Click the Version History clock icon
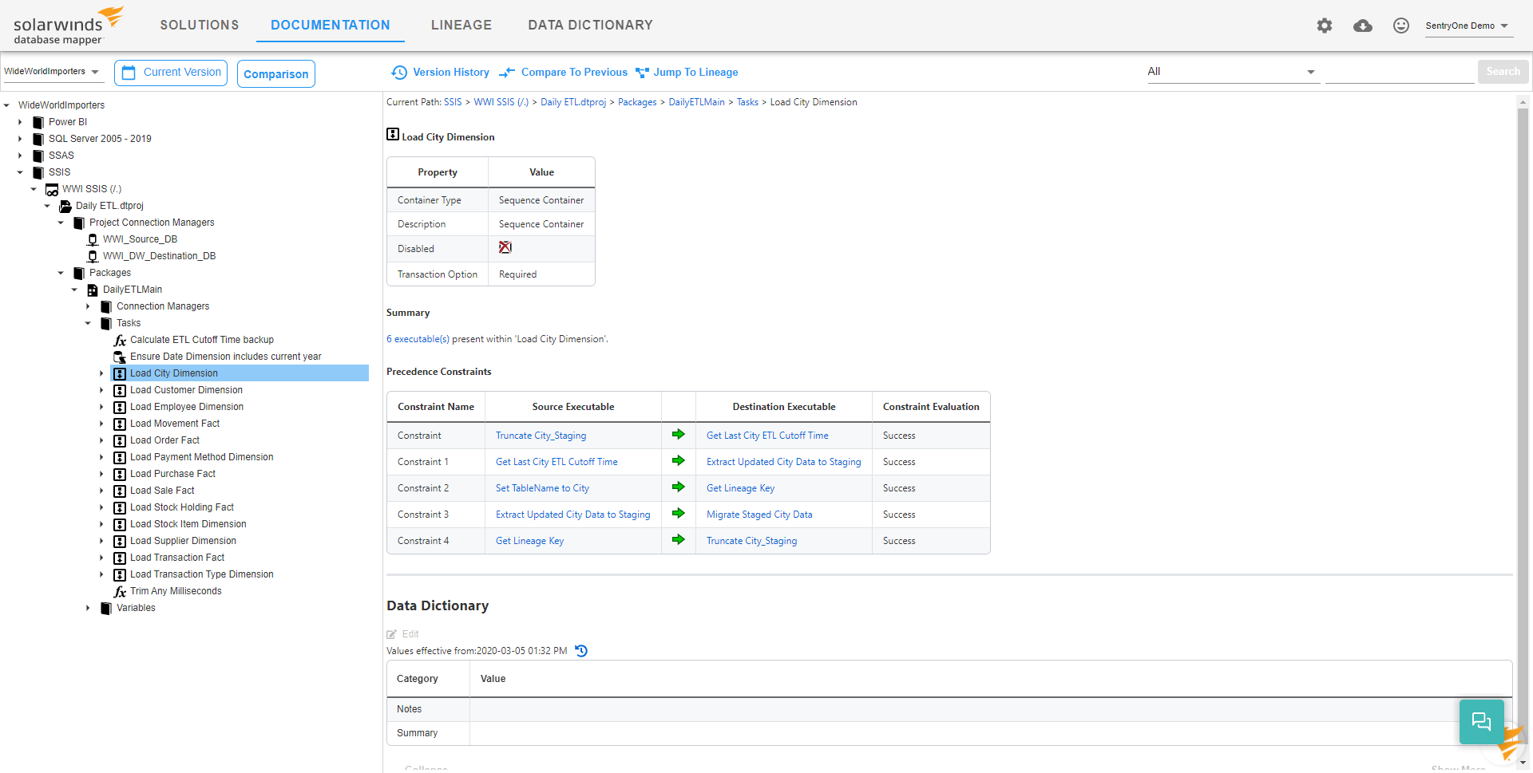The width and height of the screenshot is (1533, 773). point(399,73)
